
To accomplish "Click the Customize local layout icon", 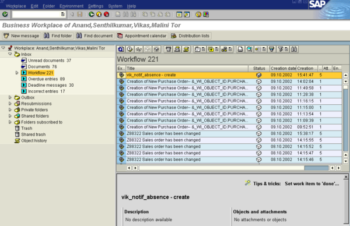I will tap(206, 15).
